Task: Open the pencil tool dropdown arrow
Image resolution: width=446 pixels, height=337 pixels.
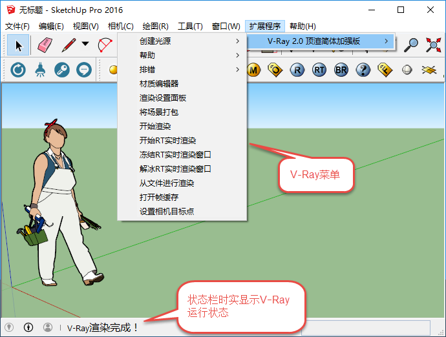Action: (85, 44)
